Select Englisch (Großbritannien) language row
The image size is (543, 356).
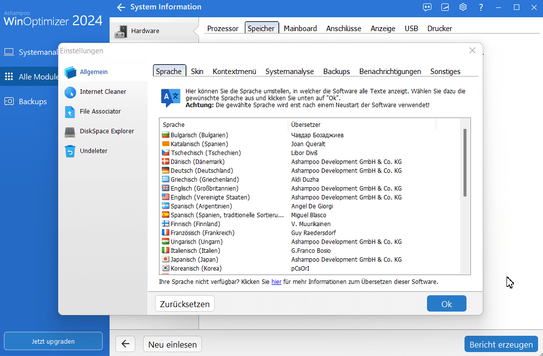click(x=310, y=189)
